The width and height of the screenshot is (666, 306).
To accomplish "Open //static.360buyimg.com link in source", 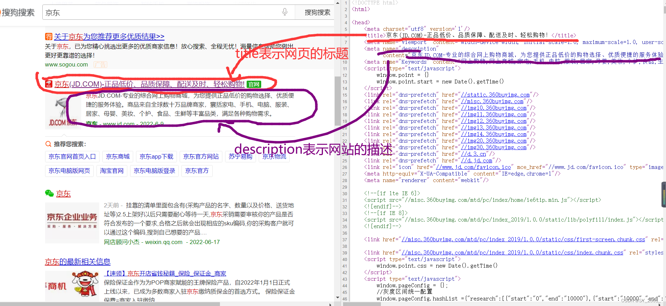I will (495, 95).
